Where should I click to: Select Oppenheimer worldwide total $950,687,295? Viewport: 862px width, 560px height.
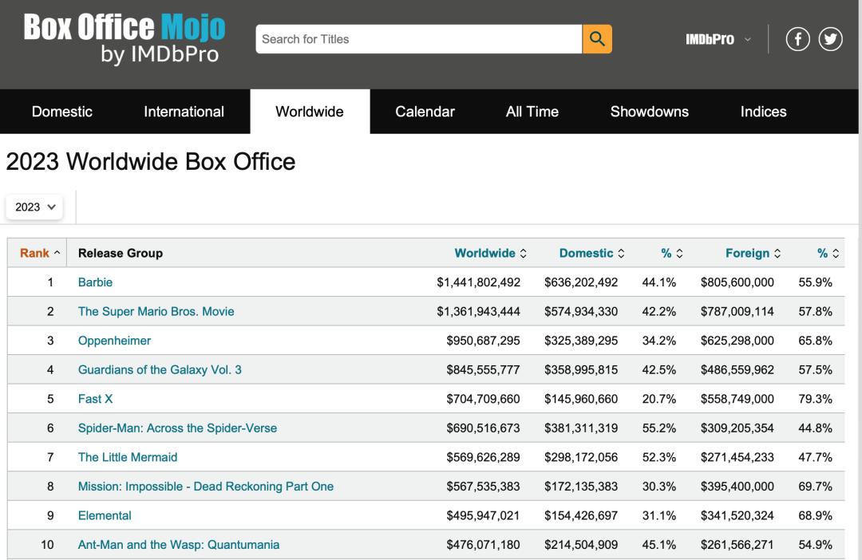tap(483, 341)
